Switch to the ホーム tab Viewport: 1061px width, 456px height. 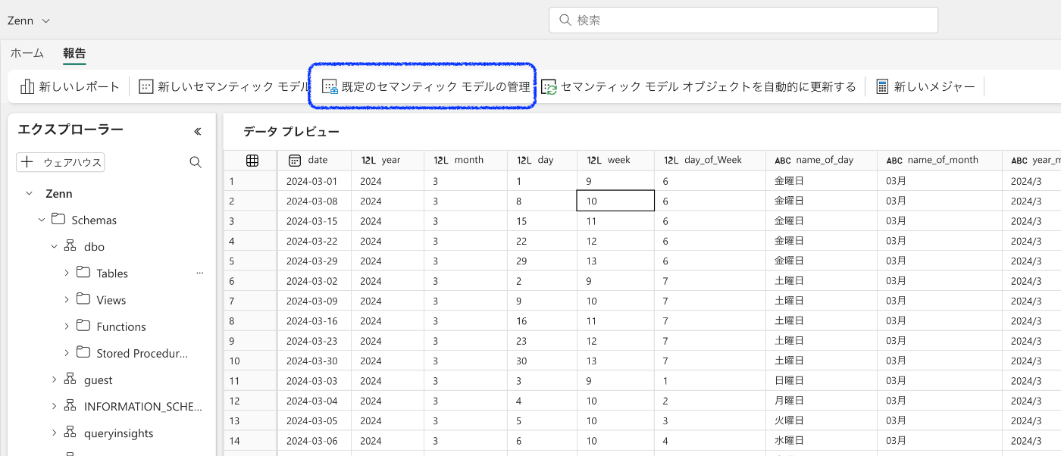pos(27,53)
